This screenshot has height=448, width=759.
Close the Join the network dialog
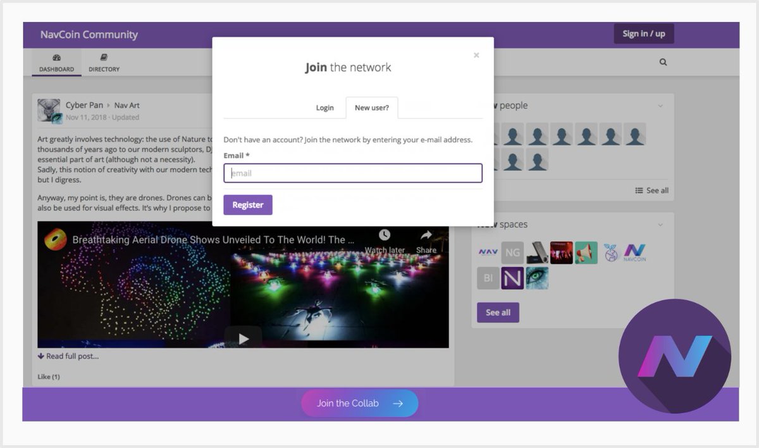tap(476, 55)
